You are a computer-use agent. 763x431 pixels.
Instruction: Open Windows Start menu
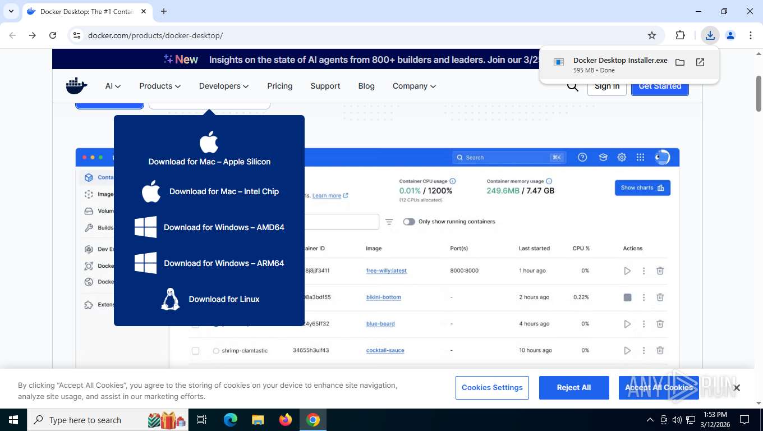[x=13, y=420]
